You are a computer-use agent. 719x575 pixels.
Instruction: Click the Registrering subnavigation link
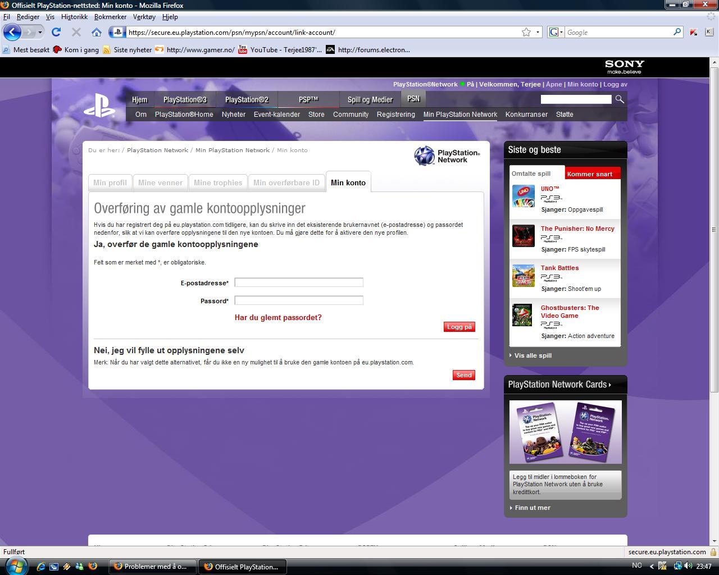[x=396, y=115]
